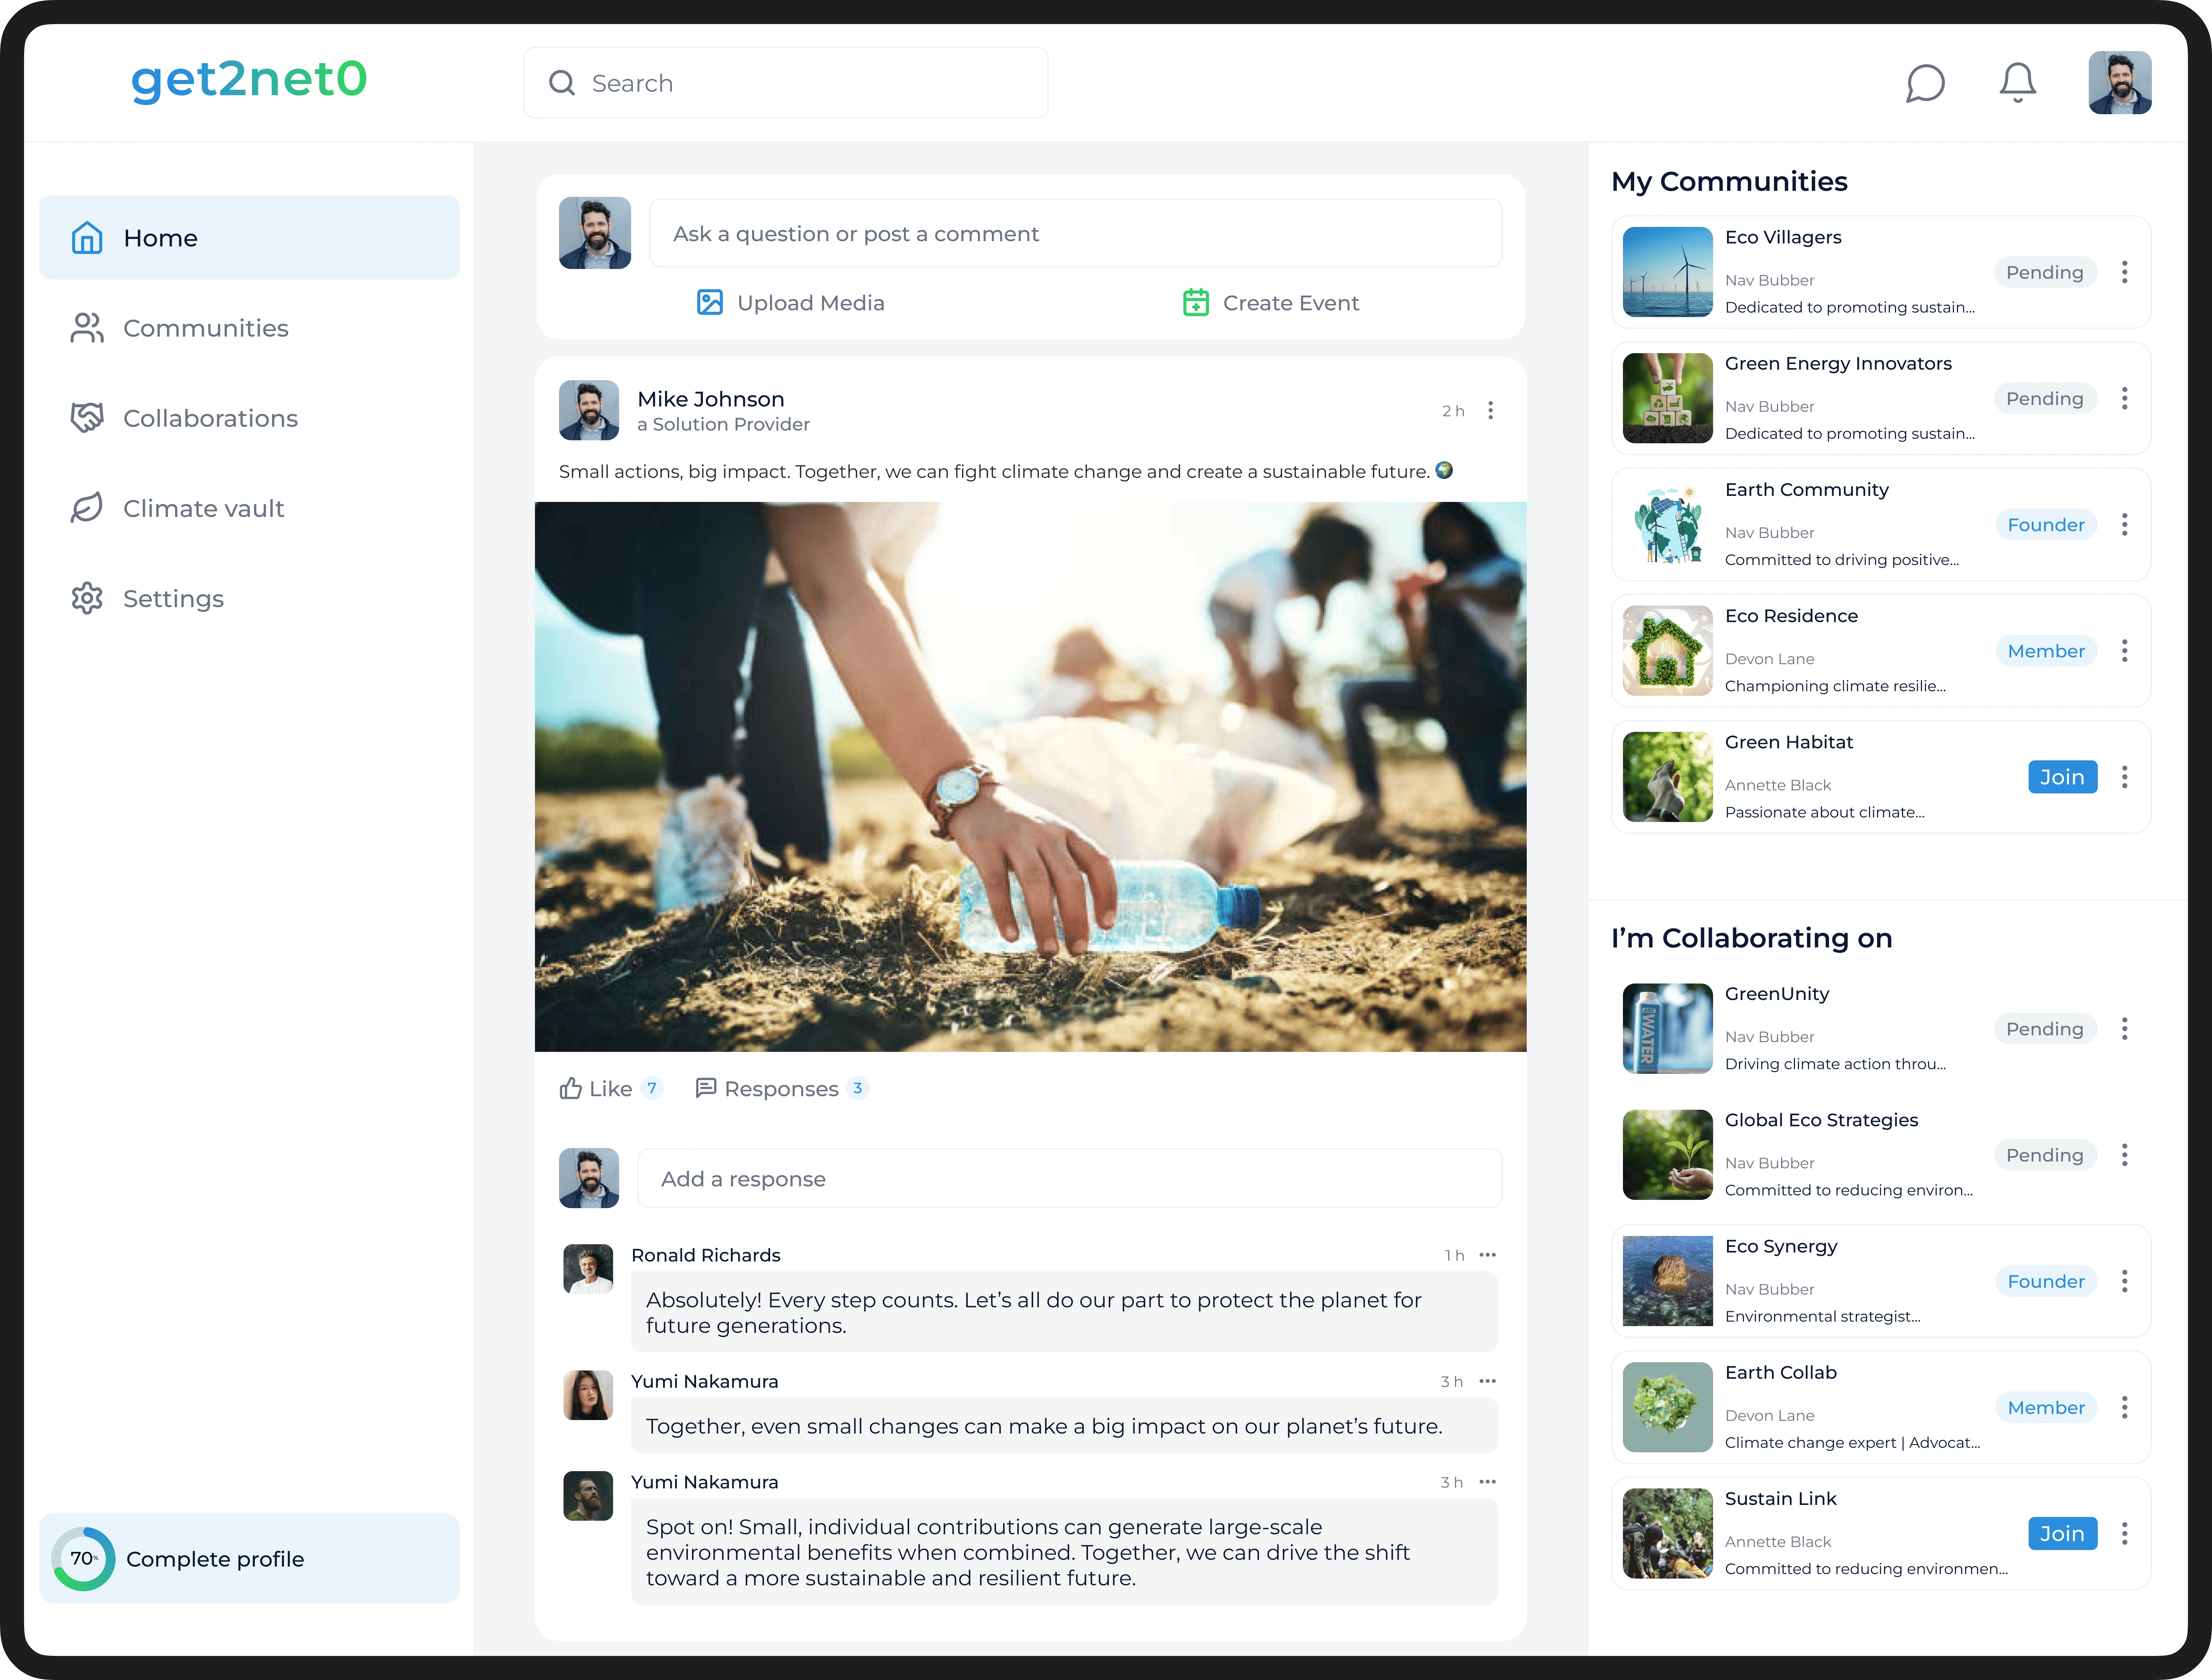The height and width of the screenshot is (1680, 2212).
Task: Open Eco Villagers wind turbine thumbnail
Action: tap(1668, 272)
